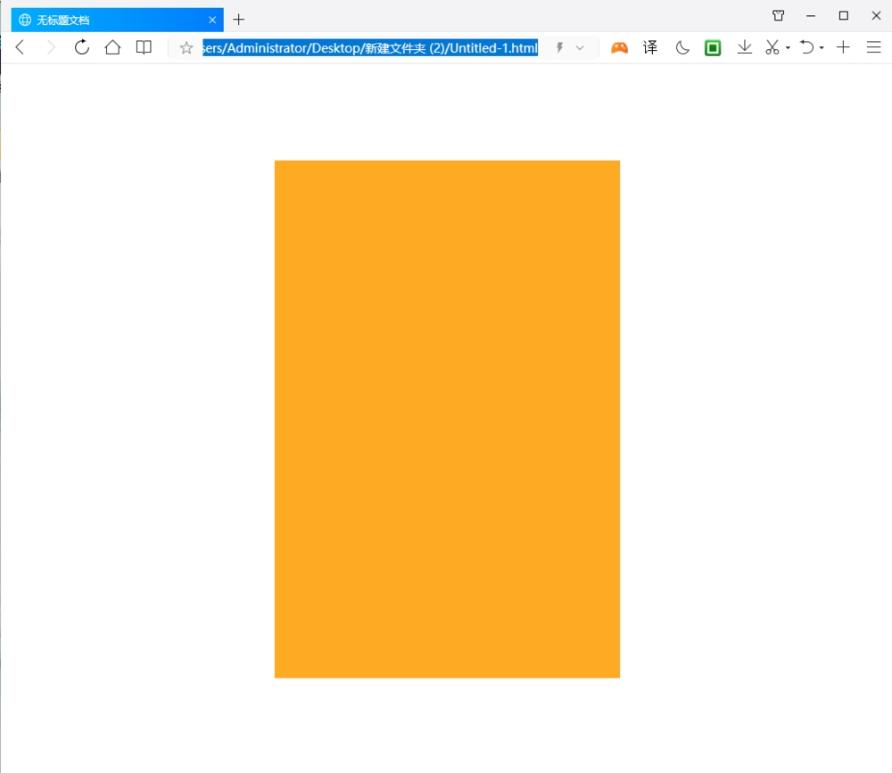Image resolution: width=892 pixels, height=773 pixels.
Task: Go forward to the next page
Action: point(51,47)
